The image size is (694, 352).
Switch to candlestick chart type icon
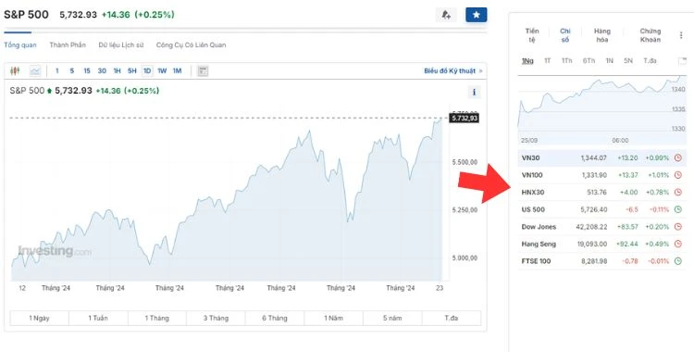[x=15, y=71]
